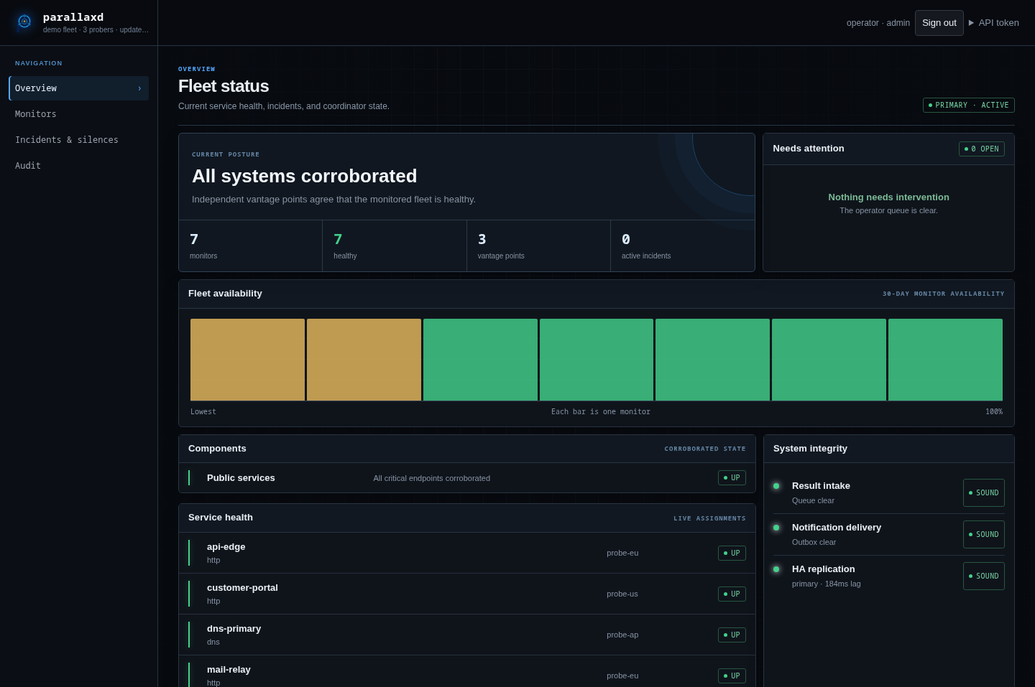This screenshot has width=1035, height=687.
Task: Click the SOUND badge for HA replication
Action: (984, 576)
